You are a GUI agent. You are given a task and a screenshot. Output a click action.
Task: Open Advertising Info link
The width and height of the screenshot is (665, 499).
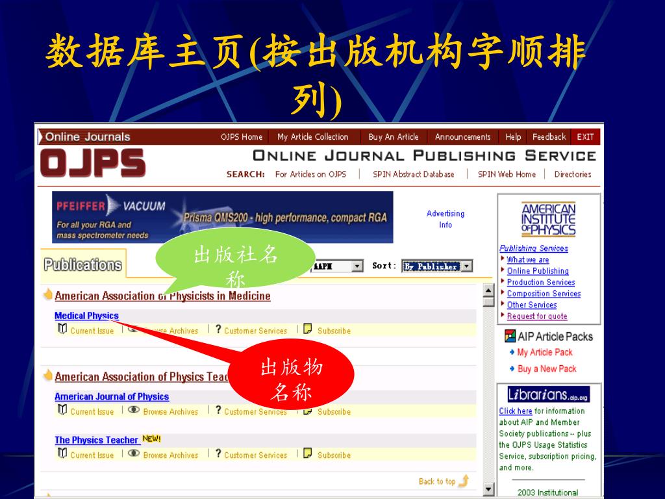[x=445, y=219]
